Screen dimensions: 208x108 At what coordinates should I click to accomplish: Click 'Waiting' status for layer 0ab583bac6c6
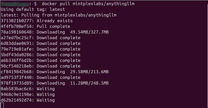point(46,89)
